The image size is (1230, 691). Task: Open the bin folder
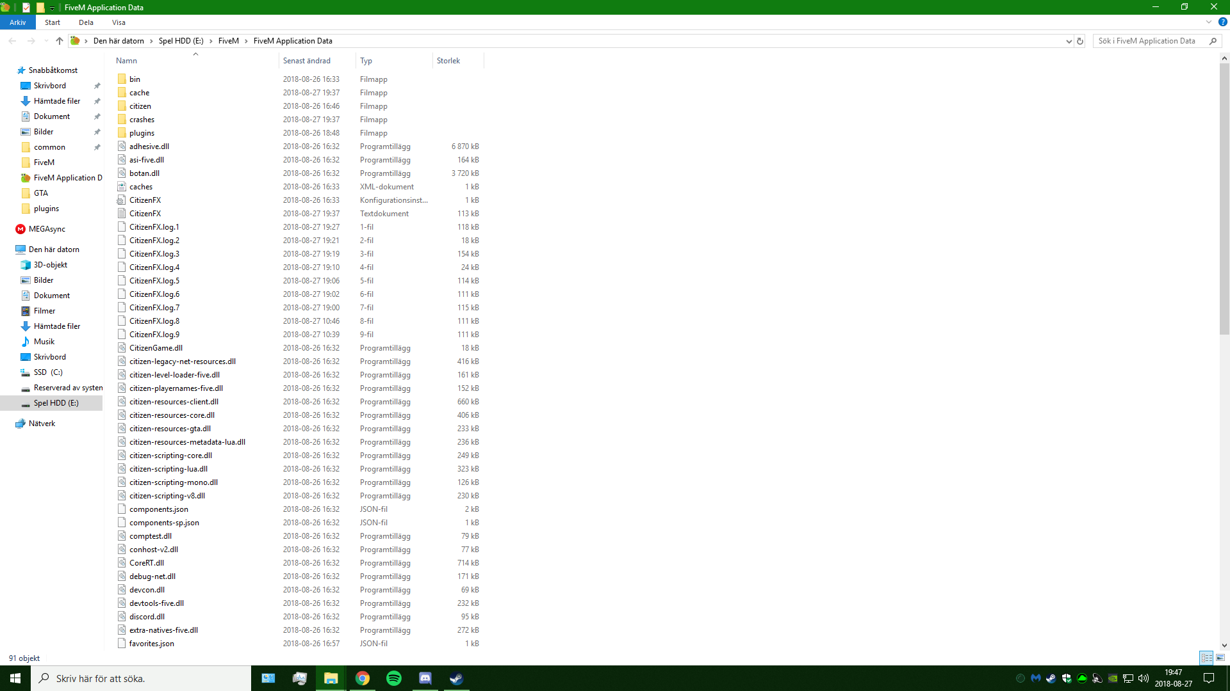click(135, 79)
